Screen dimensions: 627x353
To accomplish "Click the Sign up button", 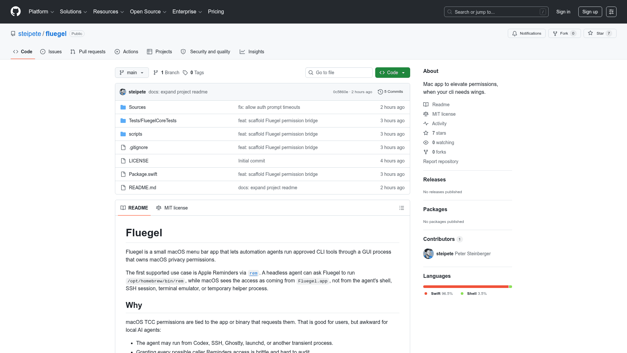I will 590,12.
